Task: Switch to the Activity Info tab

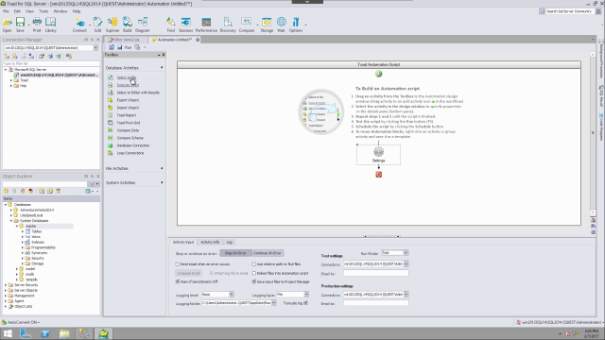Action: click(x=210, y=242)
